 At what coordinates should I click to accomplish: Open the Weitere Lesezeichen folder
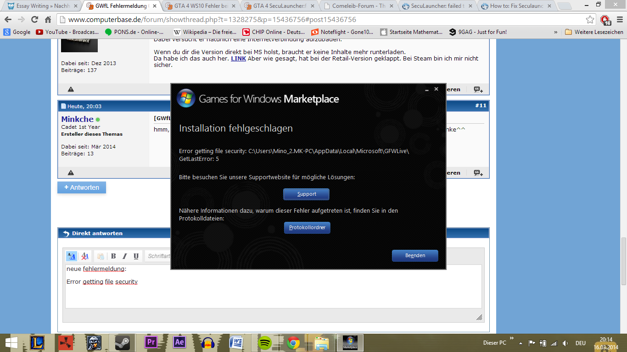point(594,32)
